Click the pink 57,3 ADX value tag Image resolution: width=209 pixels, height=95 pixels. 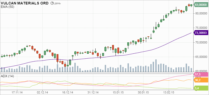(201, 75)
